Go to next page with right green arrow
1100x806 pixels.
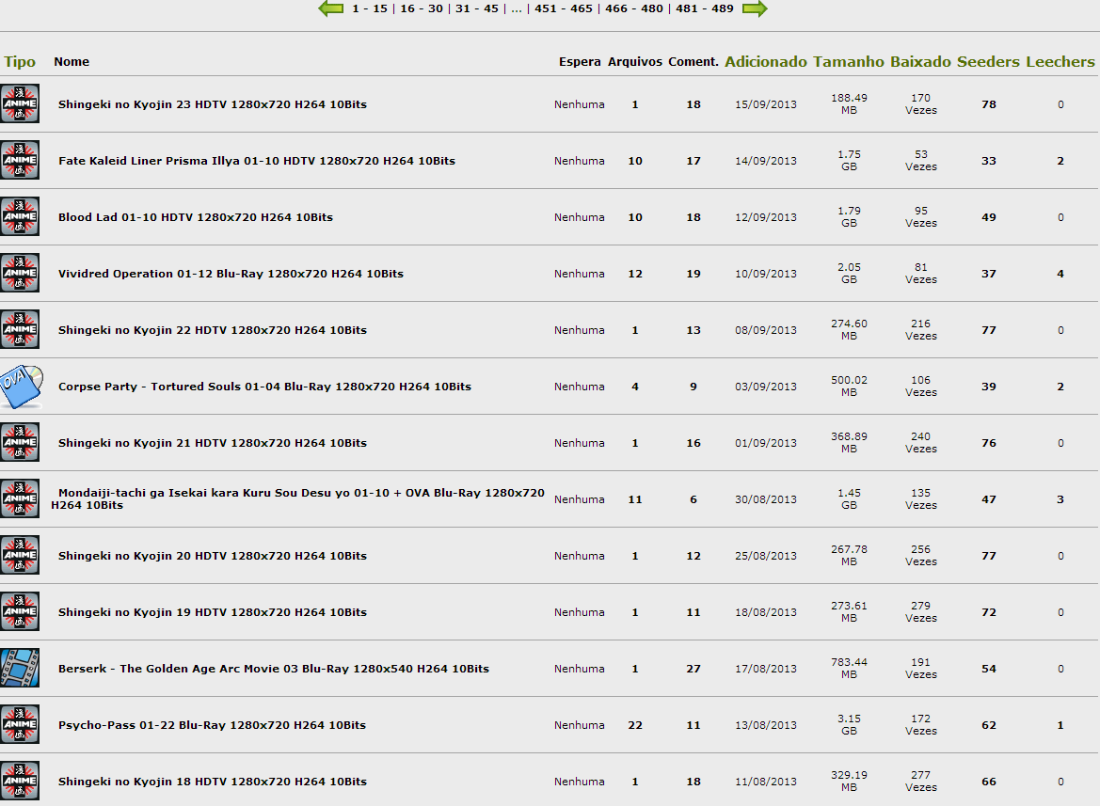(x=755, y=8)
